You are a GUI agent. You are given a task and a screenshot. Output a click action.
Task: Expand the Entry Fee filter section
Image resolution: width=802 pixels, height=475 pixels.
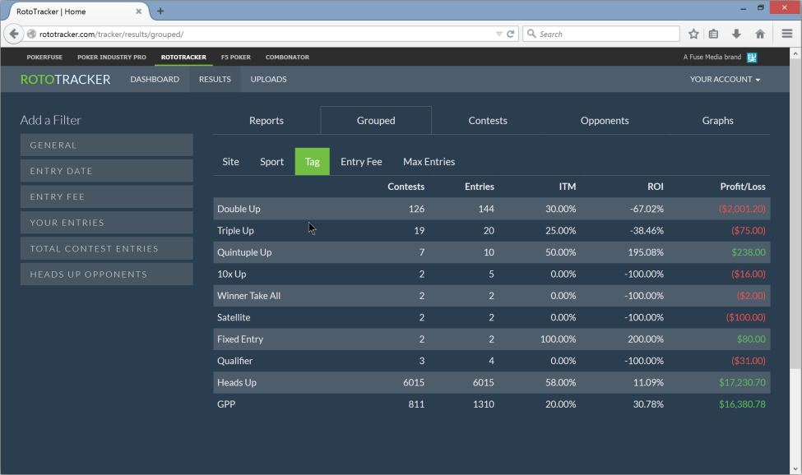(x=106, y=196)
